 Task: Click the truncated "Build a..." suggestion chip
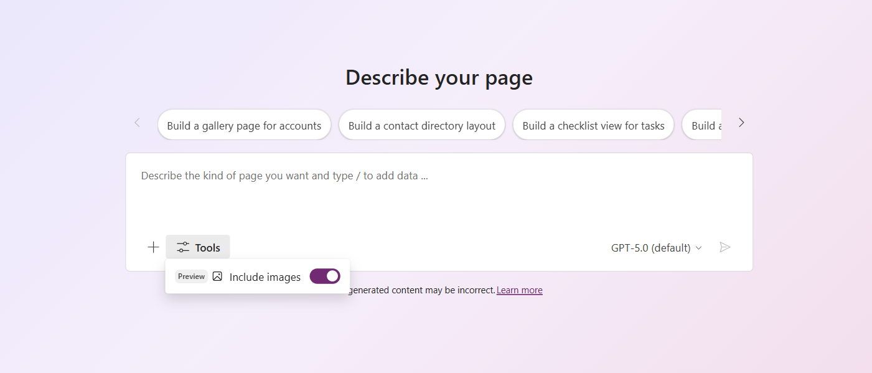pos(706,125)
